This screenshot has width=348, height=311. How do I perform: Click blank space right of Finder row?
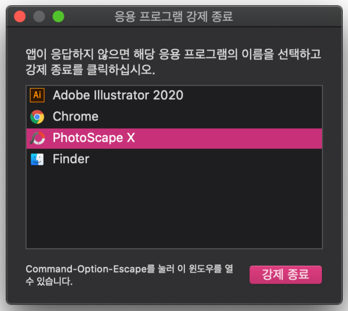point(205,160)
